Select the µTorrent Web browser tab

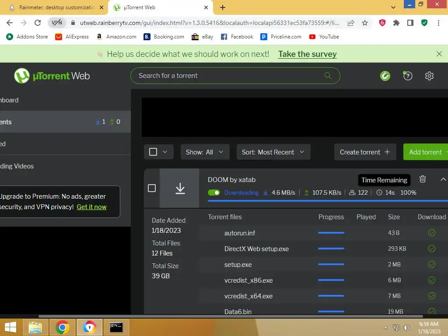161,7
